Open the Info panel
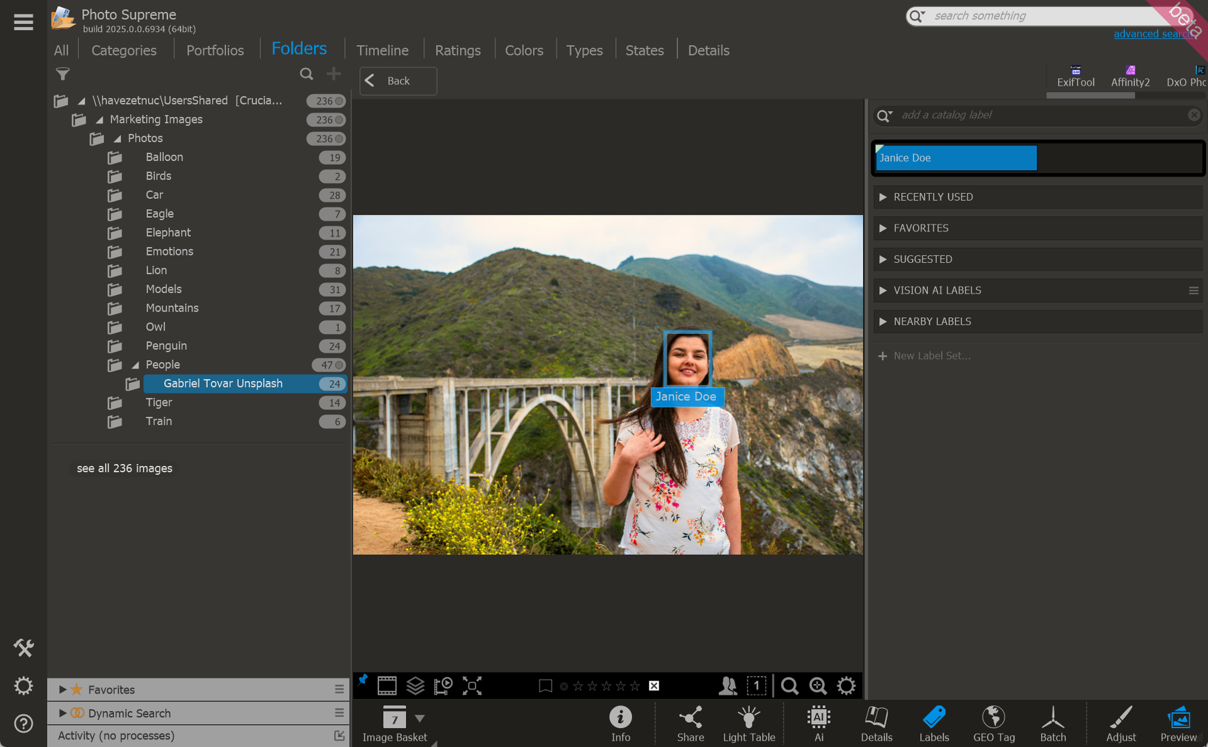The image size is (1208, 747). 621,724
